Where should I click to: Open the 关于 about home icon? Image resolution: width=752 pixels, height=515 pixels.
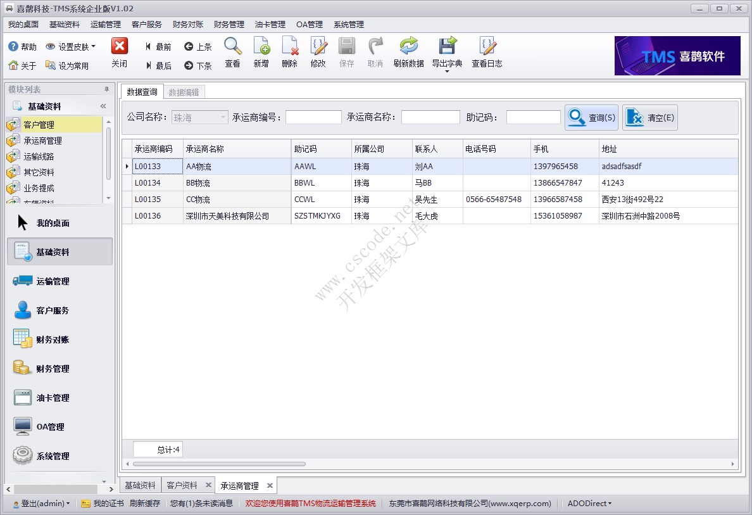click(13, 65)
